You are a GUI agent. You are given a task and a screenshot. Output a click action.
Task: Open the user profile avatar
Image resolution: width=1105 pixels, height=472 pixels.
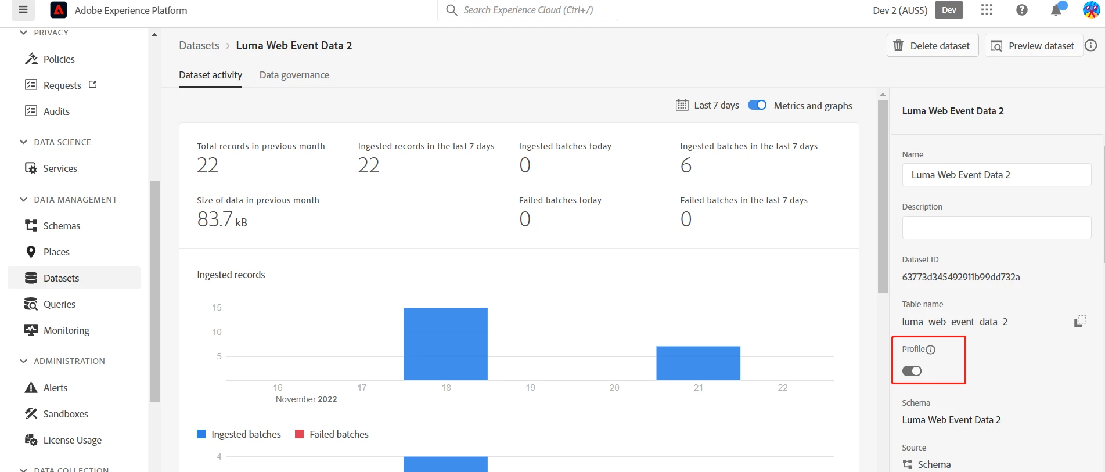[x=1091, y=10]
